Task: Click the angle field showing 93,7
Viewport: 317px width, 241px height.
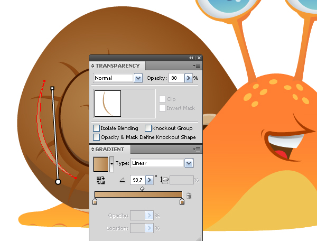Action: 138,180
